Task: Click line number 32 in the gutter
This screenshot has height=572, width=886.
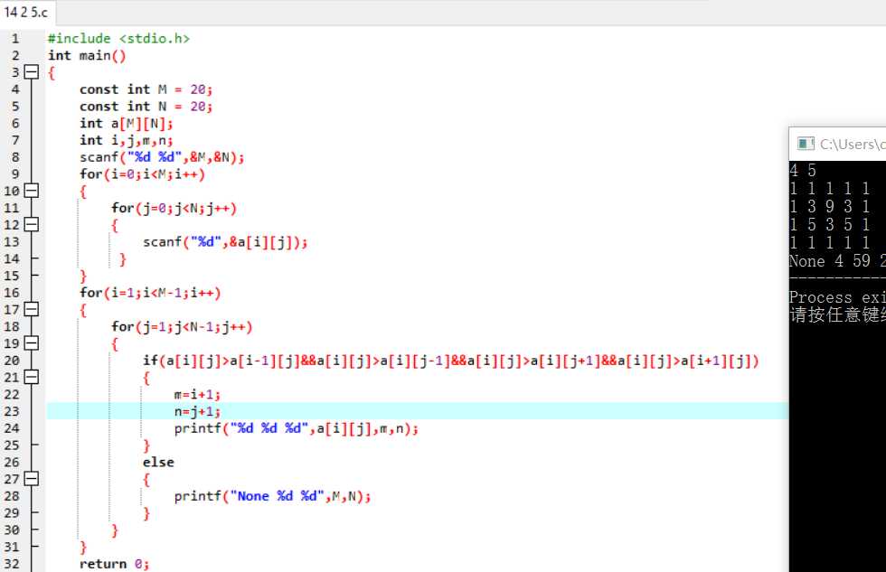Action: point(11,564)
